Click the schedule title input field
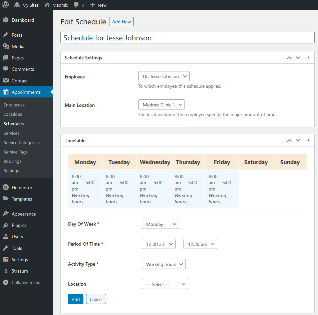Viewport: 318px width, 315px height. click(x=188, y=37)
